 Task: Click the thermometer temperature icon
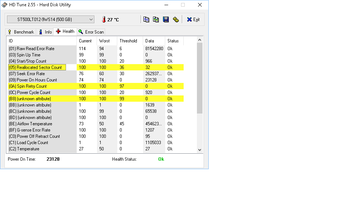(104, 20)
